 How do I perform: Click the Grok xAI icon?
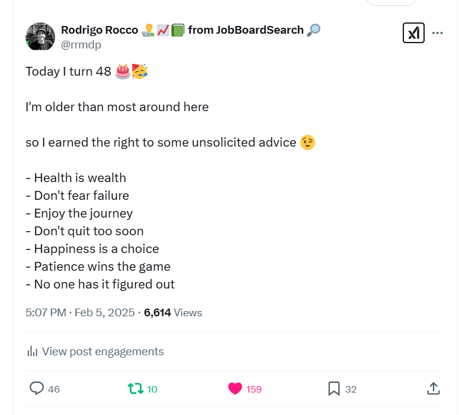pyautogui.click(x=413, y=33)
